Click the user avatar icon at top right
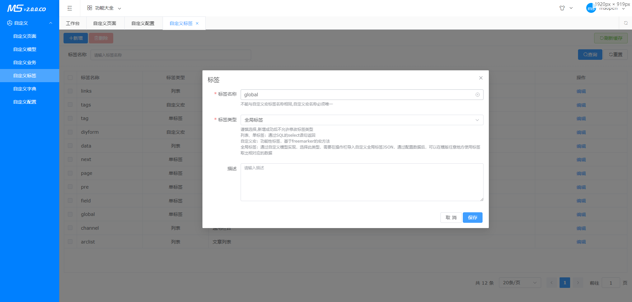Viewport: 632px width, 302px height. click(591, 8)
